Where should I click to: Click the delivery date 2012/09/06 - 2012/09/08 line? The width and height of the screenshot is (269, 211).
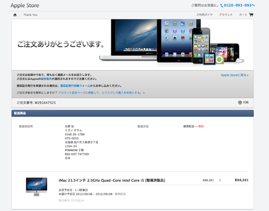[92, 194]
